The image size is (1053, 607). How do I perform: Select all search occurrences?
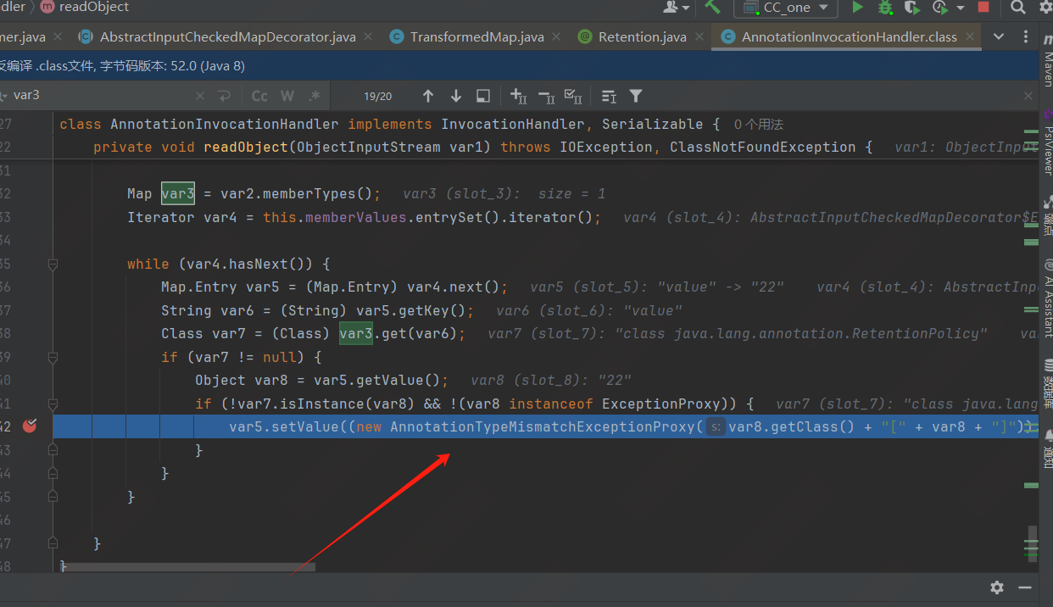point(573,96)
